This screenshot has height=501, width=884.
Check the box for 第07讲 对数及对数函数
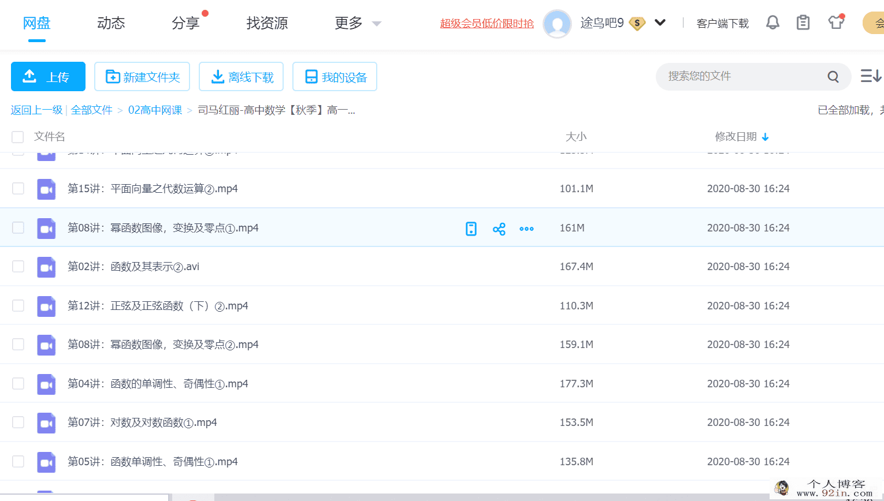[18, 423]
